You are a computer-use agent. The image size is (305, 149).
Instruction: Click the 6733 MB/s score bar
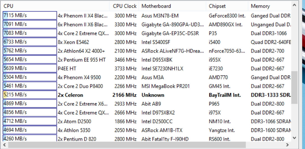tap(30, 42)
